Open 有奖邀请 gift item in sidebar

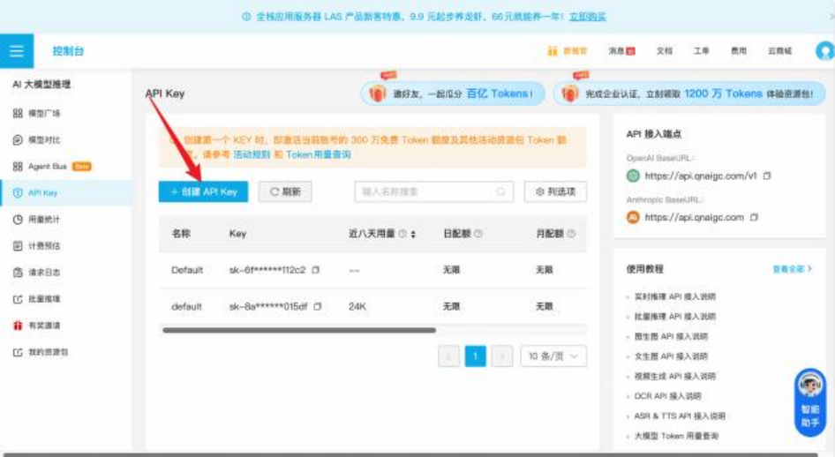(36, 326)
